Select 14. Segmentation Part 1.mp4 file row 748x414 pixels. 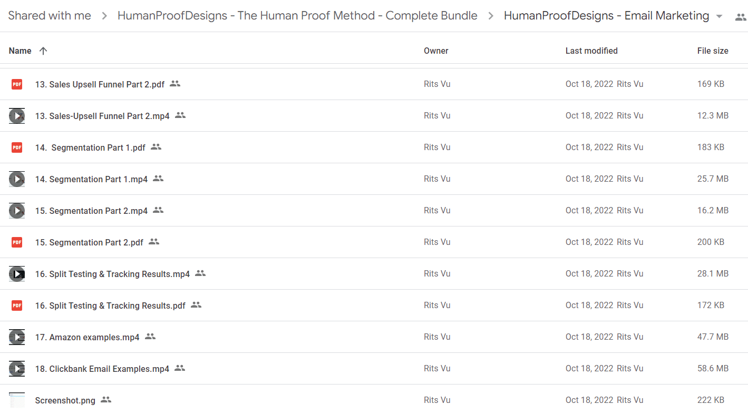click(374, 179)
